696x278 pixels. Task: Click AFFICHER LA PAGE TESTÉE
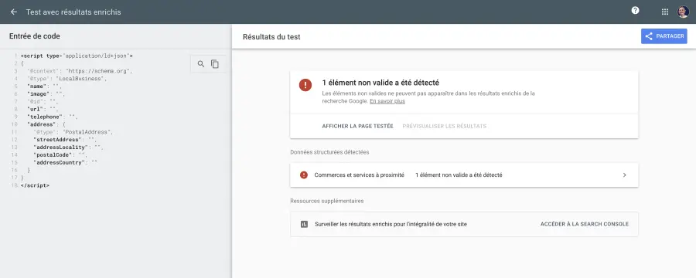coord(358,127)
